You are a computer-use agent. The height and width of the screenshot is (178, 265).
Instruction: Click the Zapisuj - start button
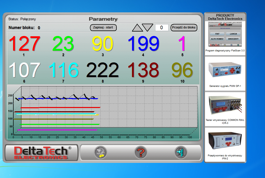[x=103, y=27]
